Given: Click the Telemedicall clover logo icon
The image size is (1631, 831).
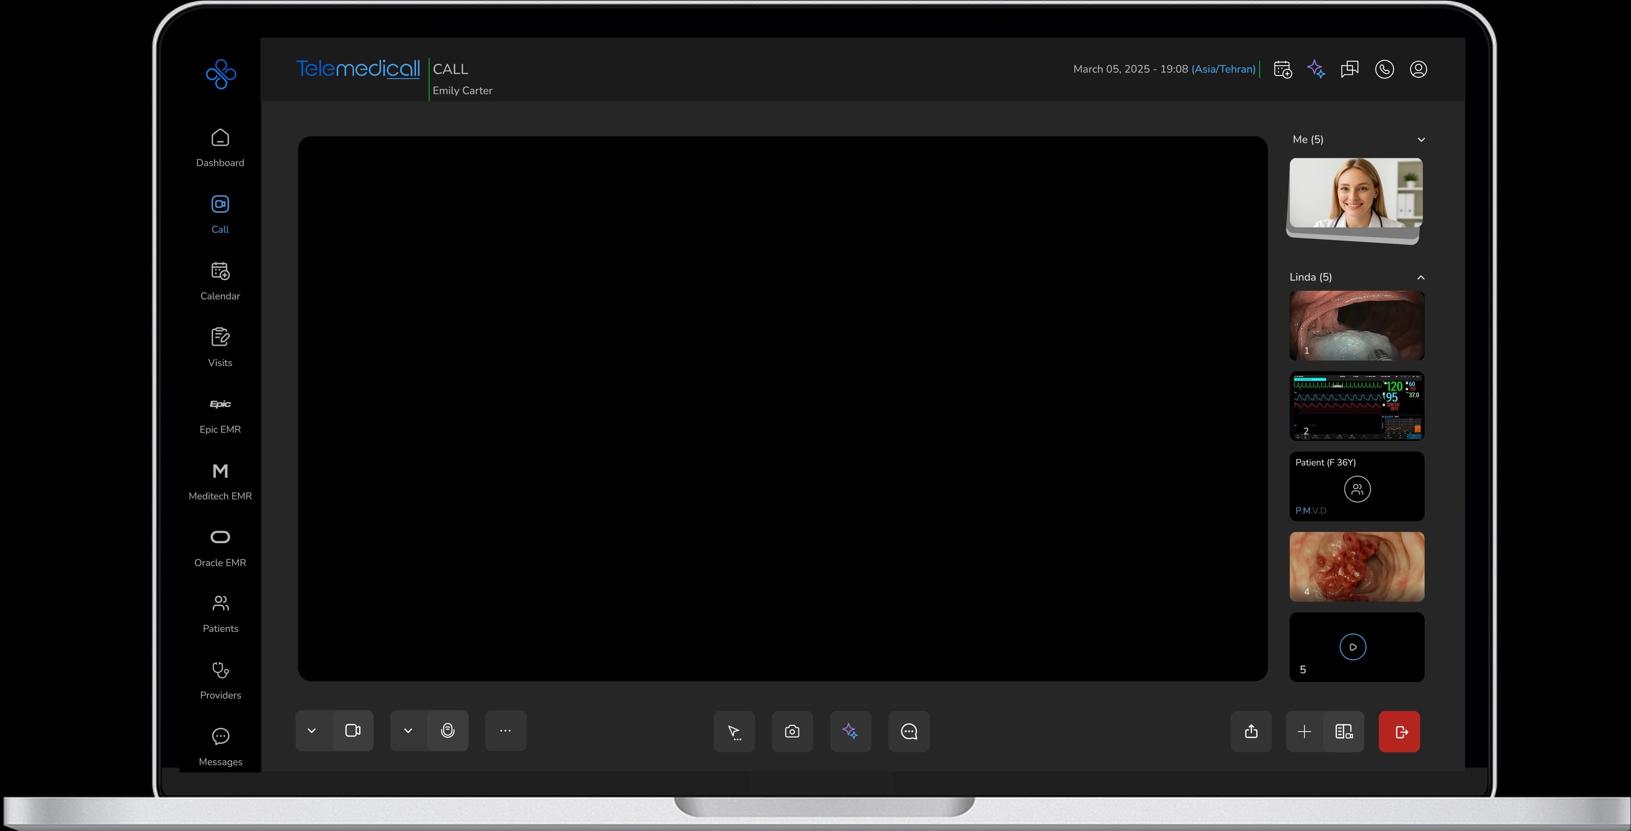Looking at the screenshot, I should (221, 74).
